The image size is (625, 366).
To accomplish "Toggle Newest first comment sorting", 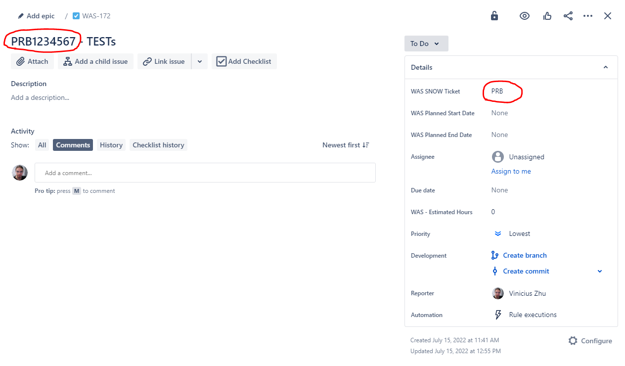I will click(346, 144).
